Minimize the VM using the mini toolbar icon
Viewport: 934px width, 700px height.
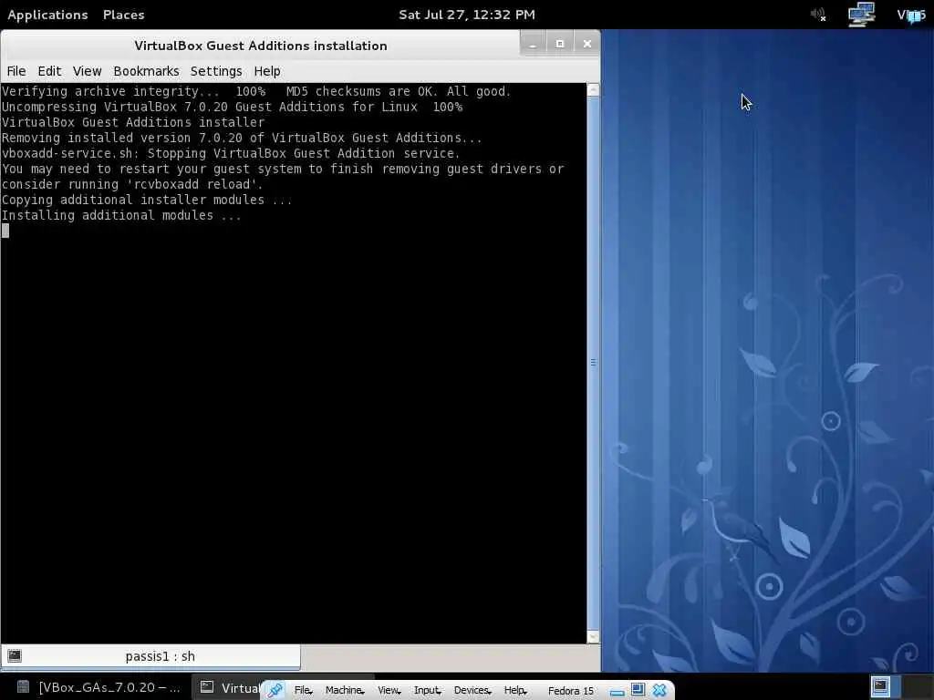(617, 691)
